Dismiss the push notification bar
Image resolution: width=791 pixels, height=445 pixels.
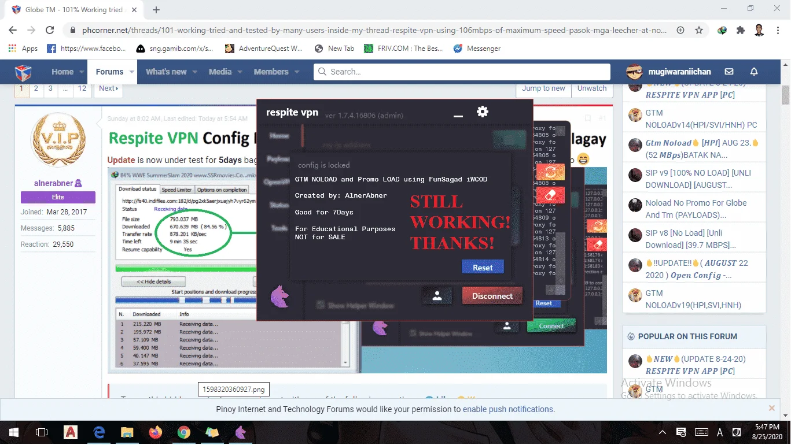click(771, 408)
